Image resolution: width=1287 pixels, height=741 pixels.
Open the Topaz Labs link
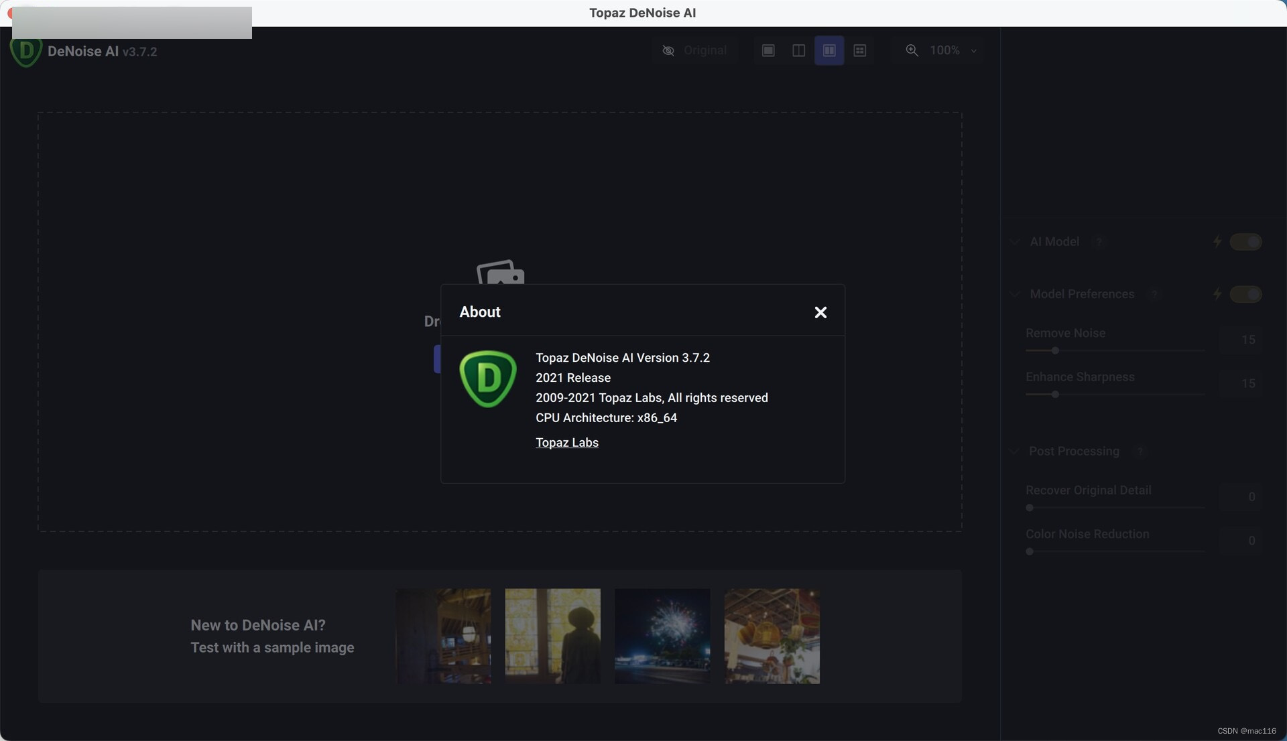[567, 442]
